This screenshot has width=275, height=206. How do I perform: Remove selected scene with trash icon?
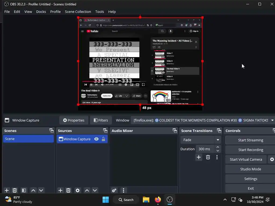pos(15,190)
